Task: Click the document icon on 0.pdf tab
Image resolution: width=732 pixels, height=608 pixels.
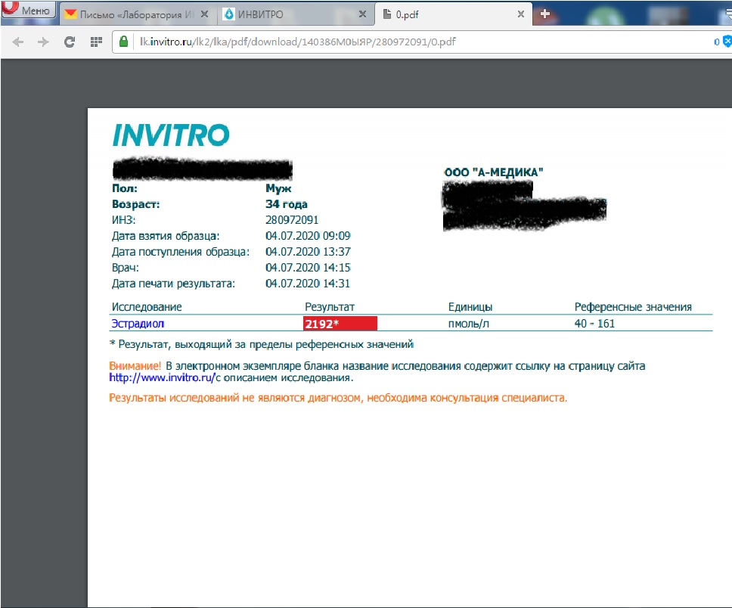Action: 387,14
